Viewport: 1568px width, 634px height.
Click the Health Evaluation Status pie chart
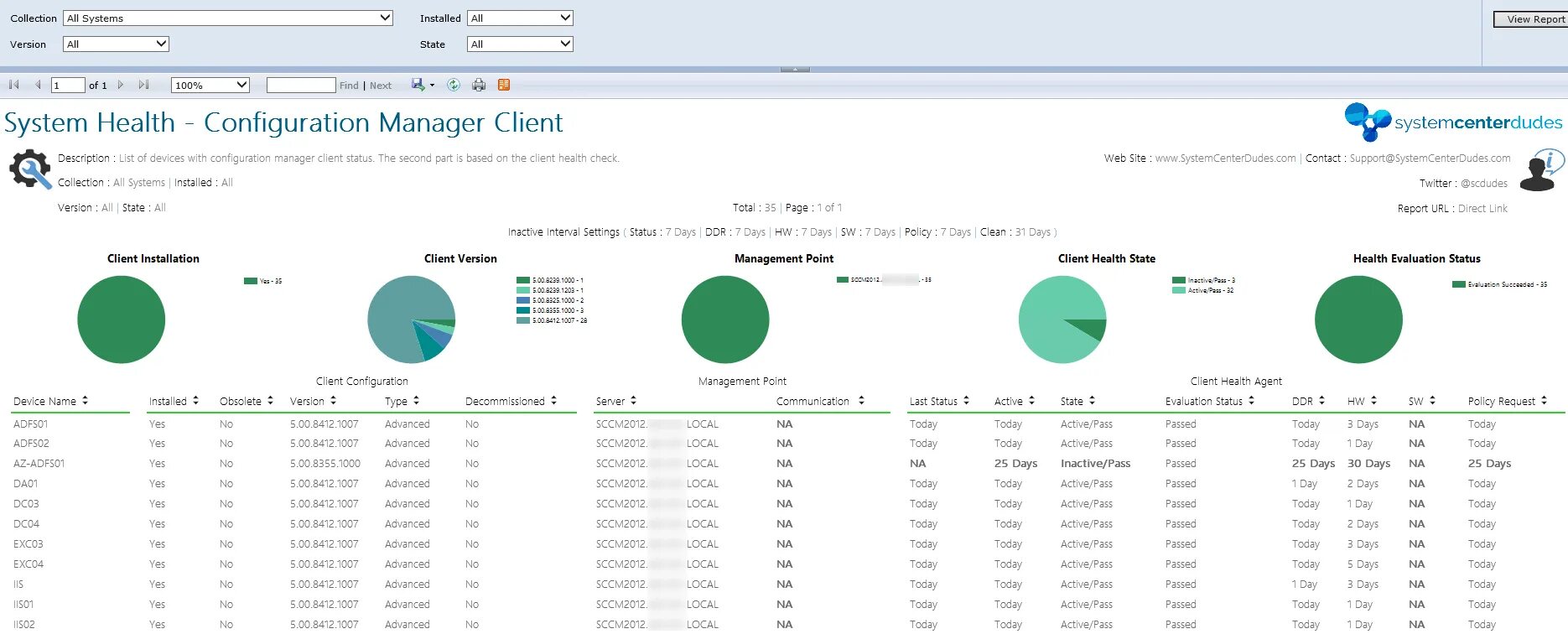[1358, 320]
